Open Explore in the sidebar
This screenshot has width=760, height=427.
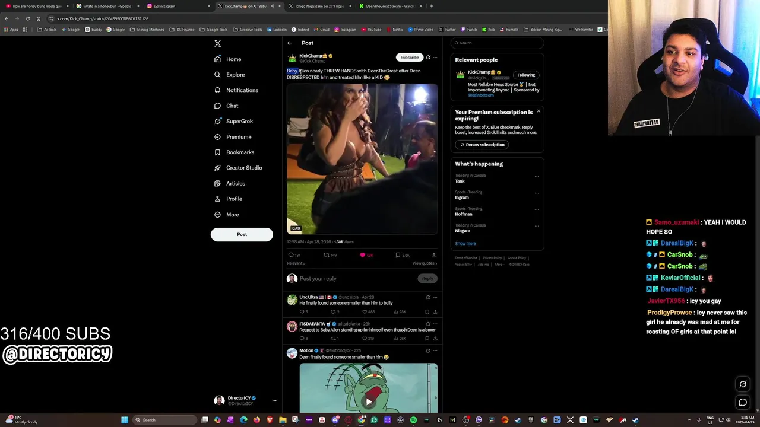[229, 75]
